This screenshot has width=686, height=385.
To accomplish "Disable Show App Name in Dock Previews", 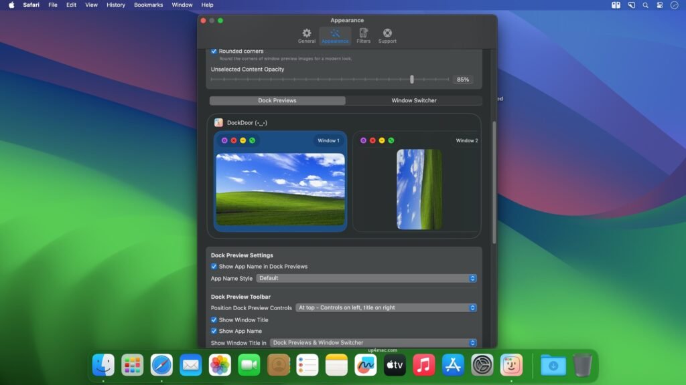I will 215,266.
